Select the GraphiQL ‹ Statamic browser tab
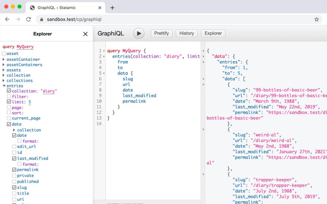 pyautogui.click(x=66, y=8)
